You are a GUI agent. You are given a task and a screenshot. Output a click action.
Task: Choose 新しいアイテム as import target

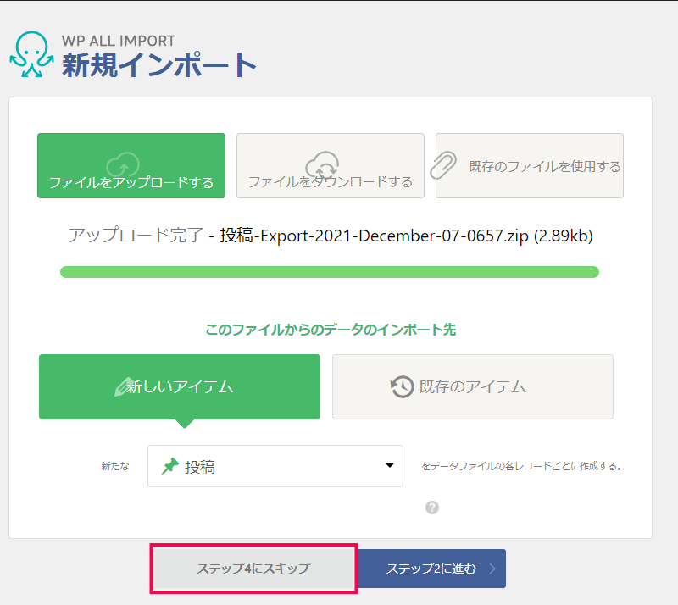pos(180,386)
